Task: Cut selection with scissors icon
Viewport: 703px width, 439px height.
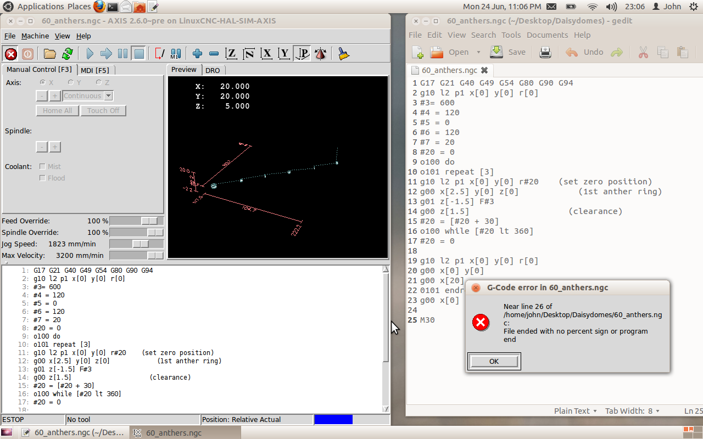Action: click(x=643, y=52)
